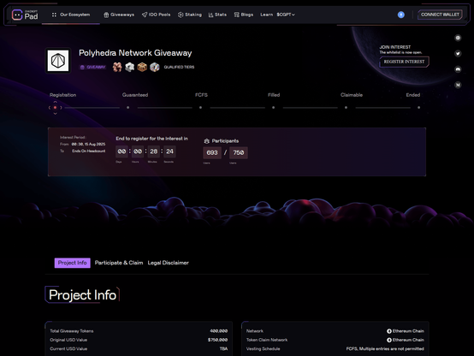Image resolution: width=474 pixels, height=356 pixels.
Task: Select the Claimable stage marker dot
Action: 346,107
